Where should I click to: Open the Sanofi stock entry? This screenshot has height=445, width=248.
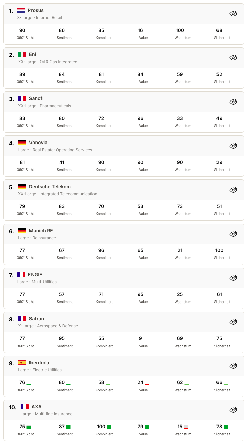click(36, 98)
